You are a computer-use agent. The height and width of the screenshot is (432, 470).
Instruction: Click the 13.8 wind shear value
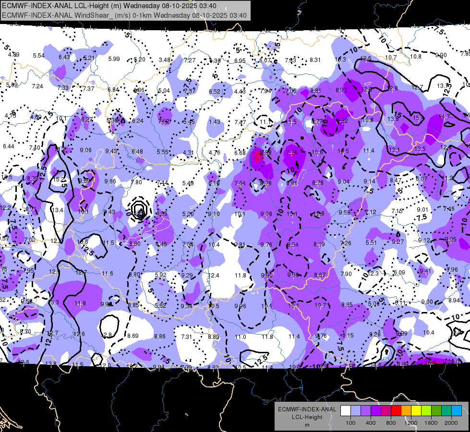pyautogui.click(x=393, y=119)
